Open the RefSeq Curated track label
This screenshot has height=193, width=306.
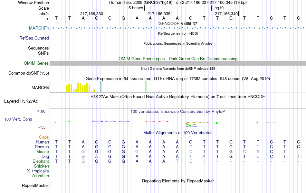coord(34,38)
